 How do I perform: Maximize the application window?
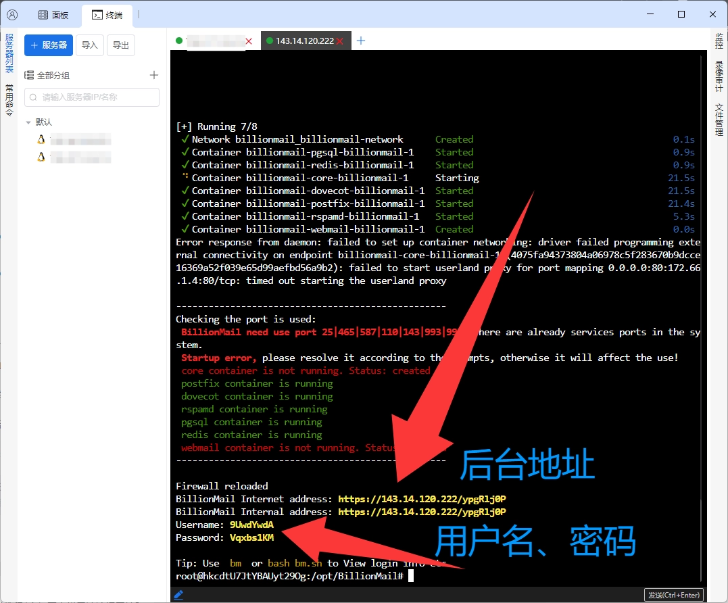(681, 14)
